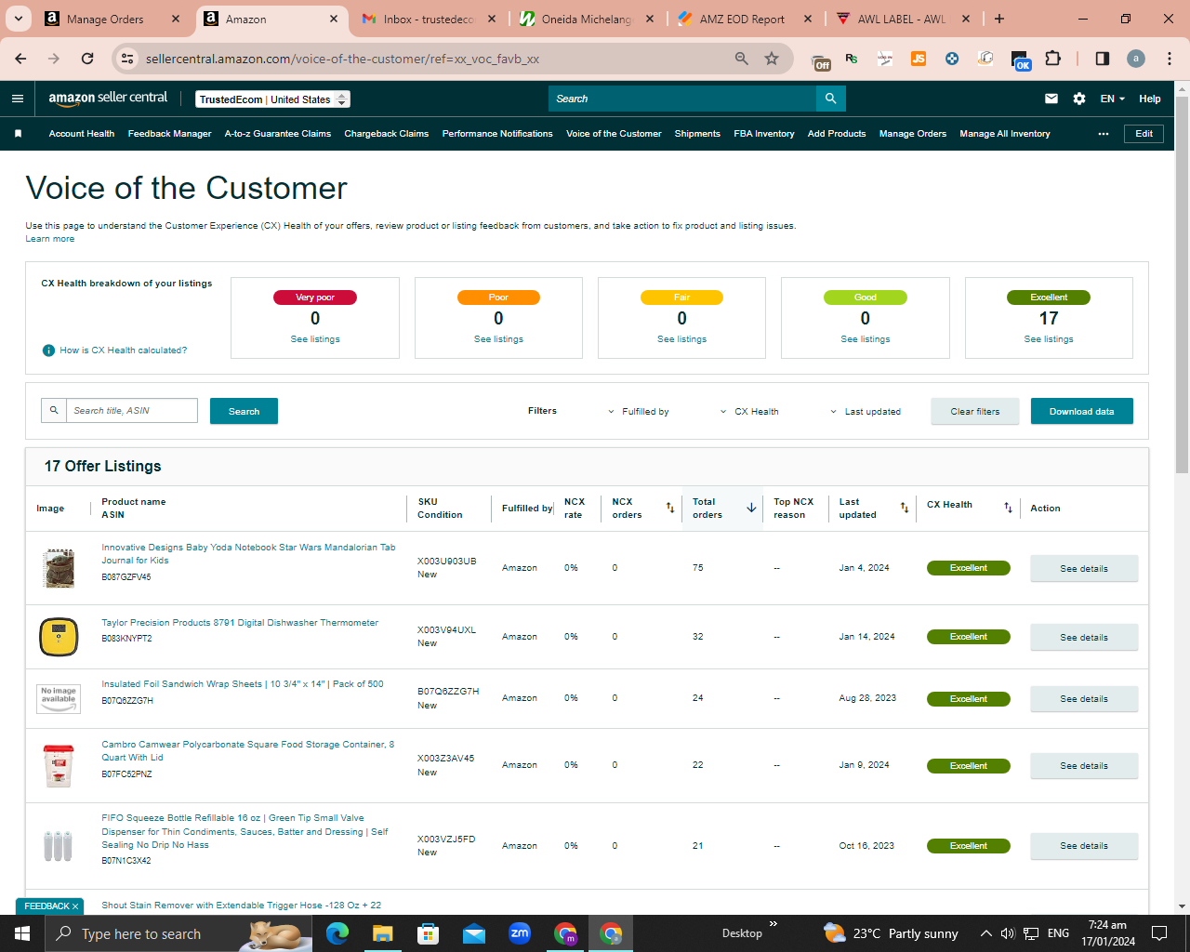Click the magnifier search button in header

coord(831,99)
